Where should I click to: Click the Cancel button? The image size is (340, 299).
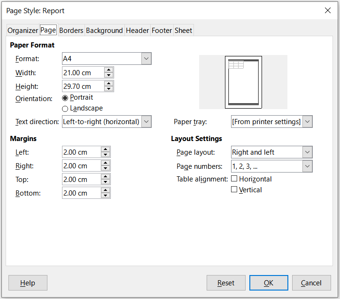(311, 283)
